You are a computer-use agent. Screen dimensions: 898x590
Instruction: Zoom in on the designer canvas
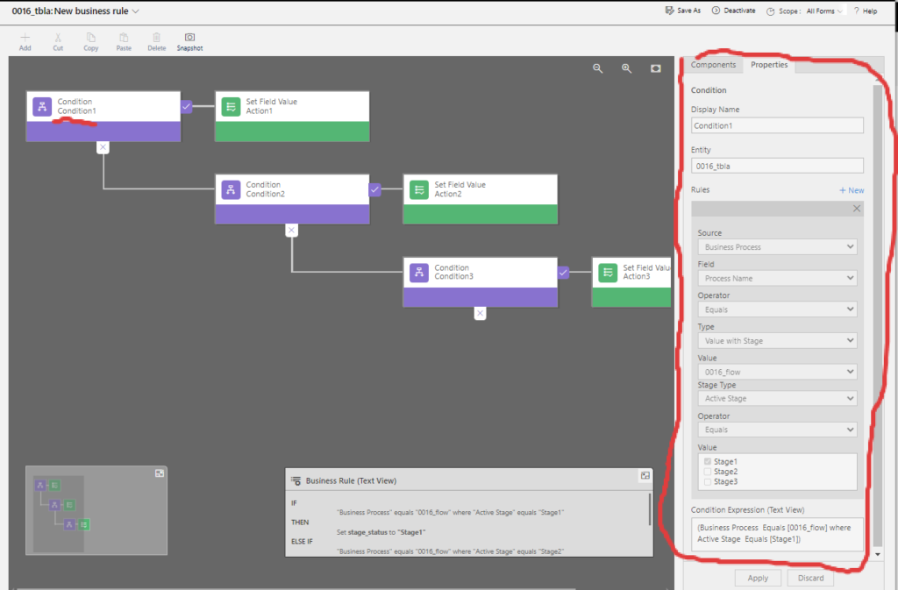[627, 68]
